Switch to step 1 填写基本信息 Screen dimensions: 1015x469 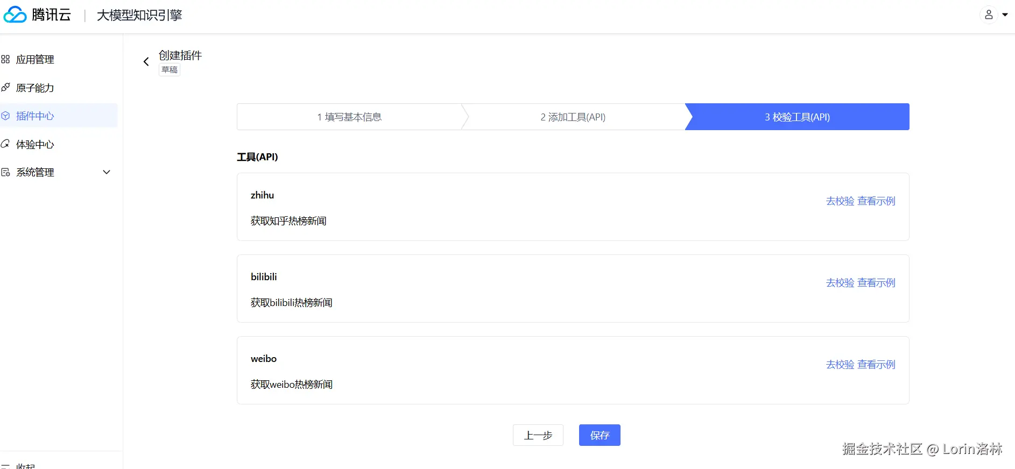[x=349, y=117]
